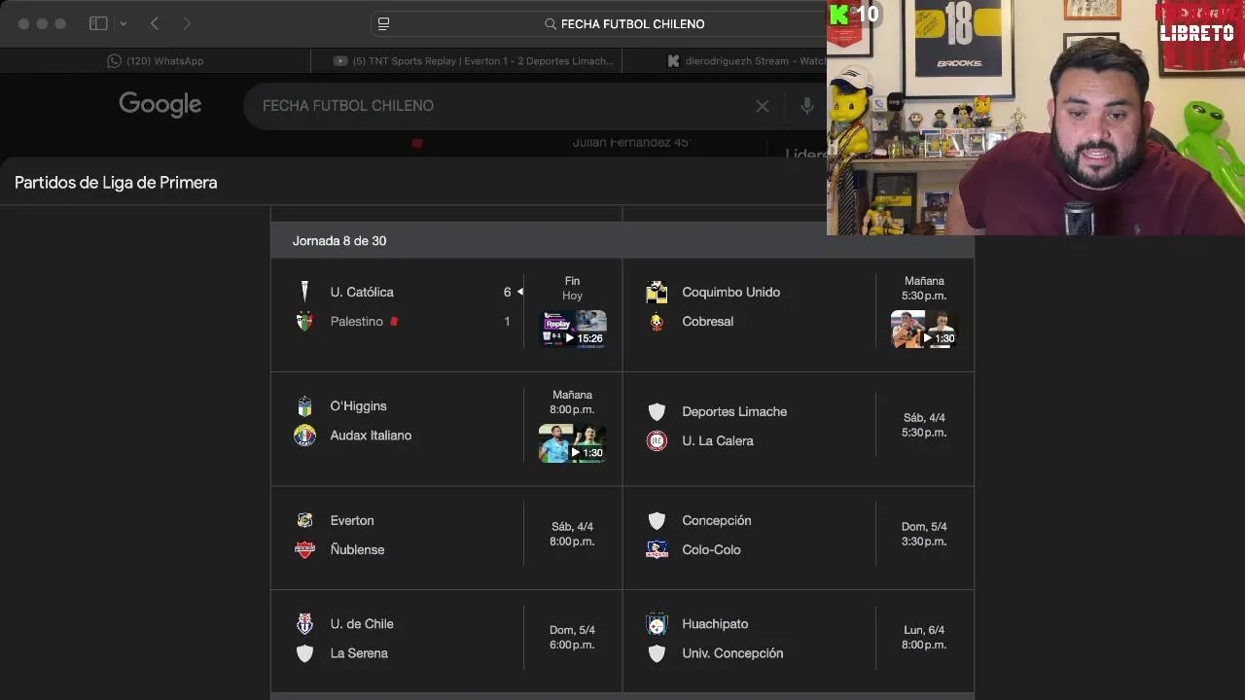This screenshot has height=700, width=1245.
Task: Click Ñublense crest icon
Action: tap(304, 549)
